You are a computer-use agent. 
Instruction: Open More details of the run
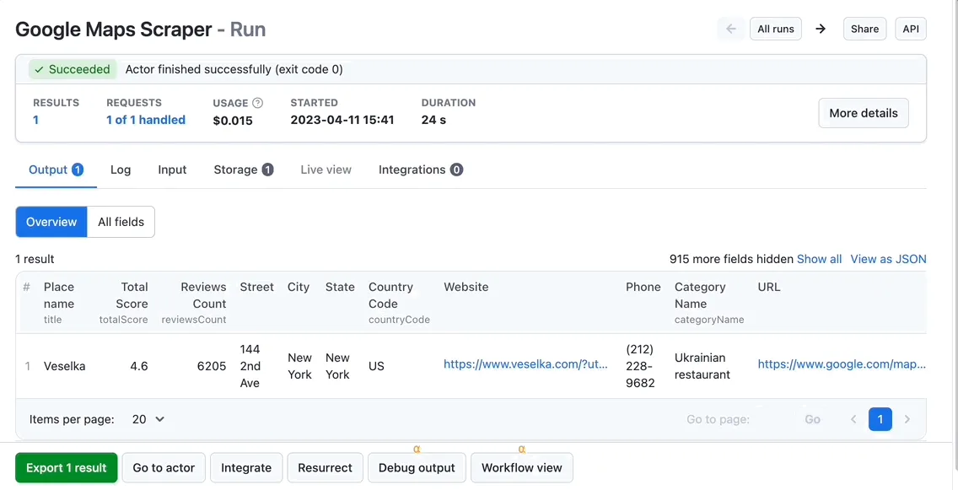click(x=864, y=113)
